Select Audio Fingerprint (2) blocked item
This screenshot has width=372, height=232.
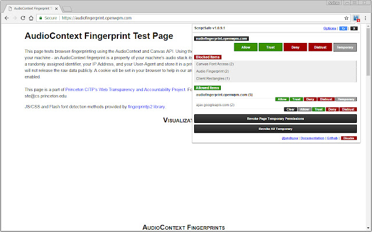click(x=212, y=71)
